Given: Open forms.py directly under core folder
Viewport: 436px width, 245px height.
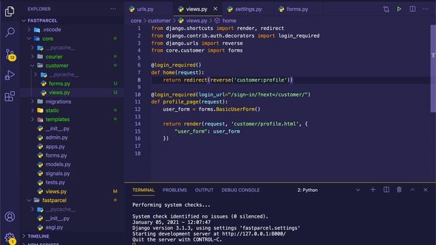Looking at the screenshot, I should click(x=56, y=155).
